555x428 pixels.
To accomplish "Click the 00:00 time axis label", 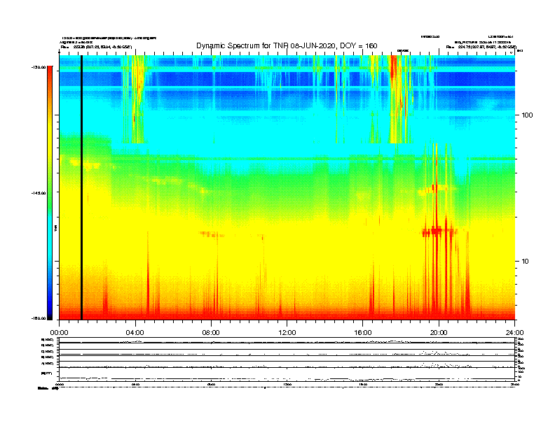I will click(x=59, y=333).
